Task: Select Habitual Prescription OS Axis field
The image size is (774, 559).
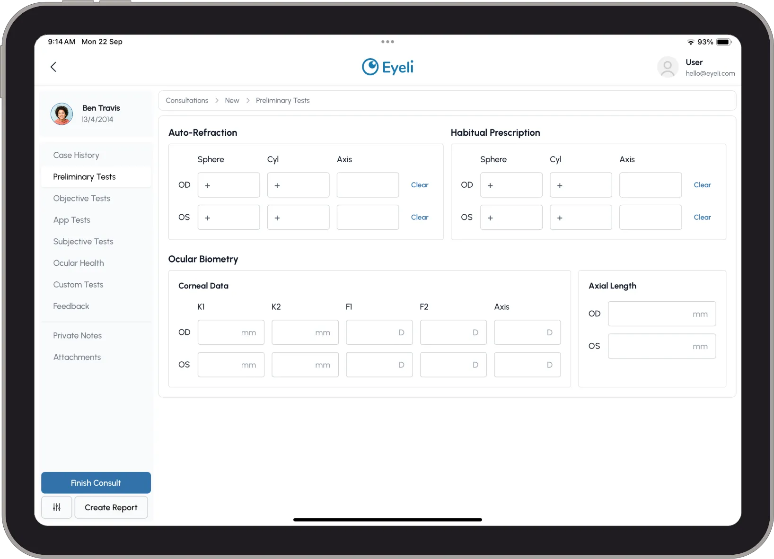Action: pos(651,217)
